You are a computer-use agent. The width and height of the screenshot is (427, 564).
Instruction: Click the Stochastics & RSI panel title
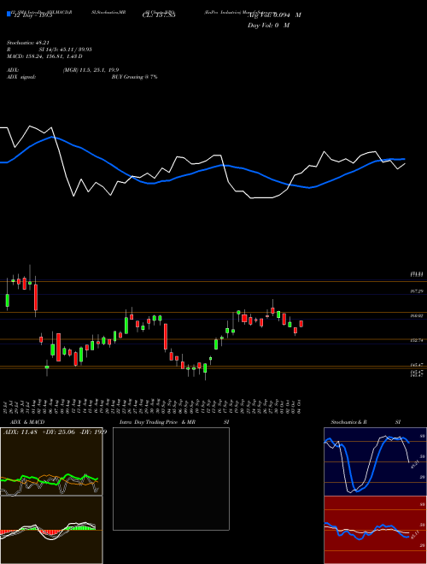click(x=366, y=422)
